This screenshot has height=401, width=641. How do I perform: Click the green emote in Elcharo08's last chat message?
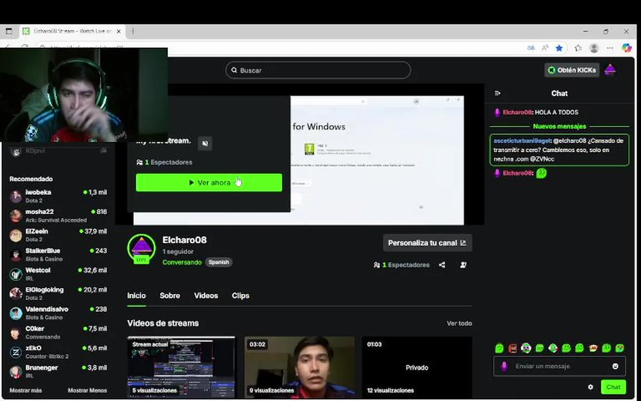click(541, 173)
